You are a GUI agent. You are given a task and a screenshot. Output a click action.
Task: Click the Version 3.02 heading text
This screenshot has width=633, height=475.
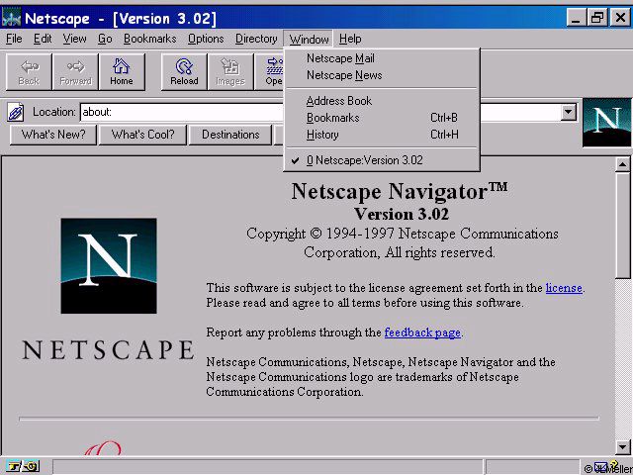(x=402, y=214)
